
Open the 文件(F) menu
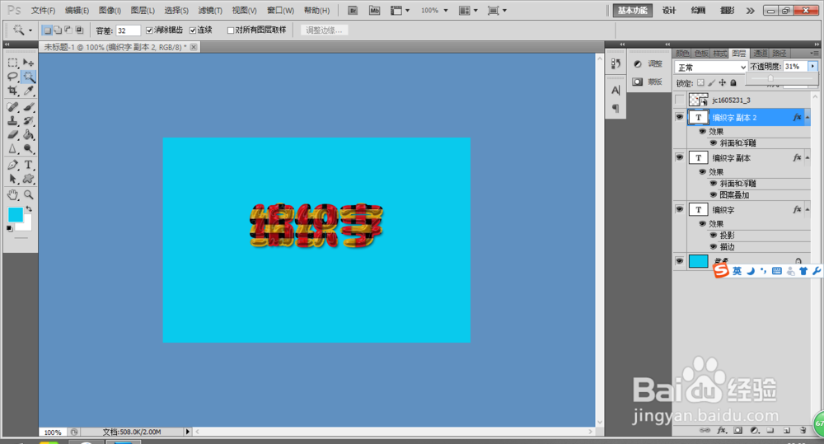[x=43, y=11]
